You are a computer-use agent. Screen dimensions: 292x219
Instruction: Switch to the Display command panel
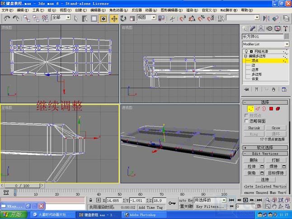278,28
